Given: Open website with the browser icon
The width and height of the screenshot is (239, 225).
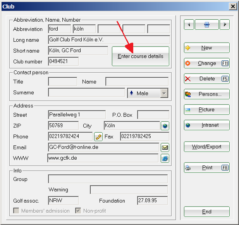Looking at the screenshot, I should pos(165,159).
